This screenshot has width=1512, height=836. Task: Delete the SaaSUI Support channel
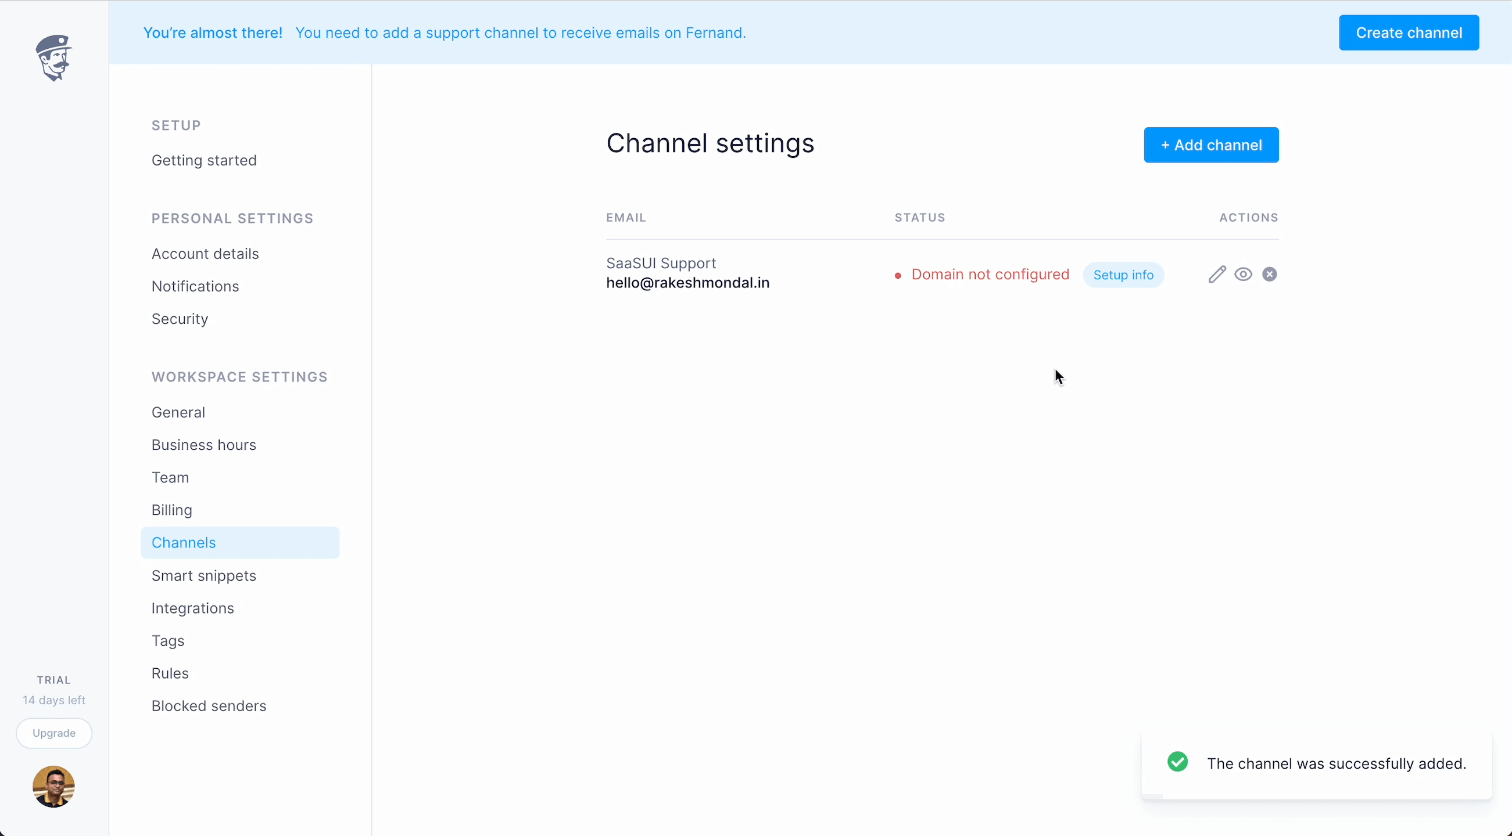click(1270, 275)
